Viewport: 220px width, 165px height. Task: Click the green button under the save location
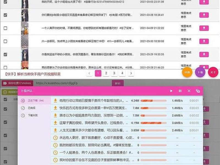(10, 92)
